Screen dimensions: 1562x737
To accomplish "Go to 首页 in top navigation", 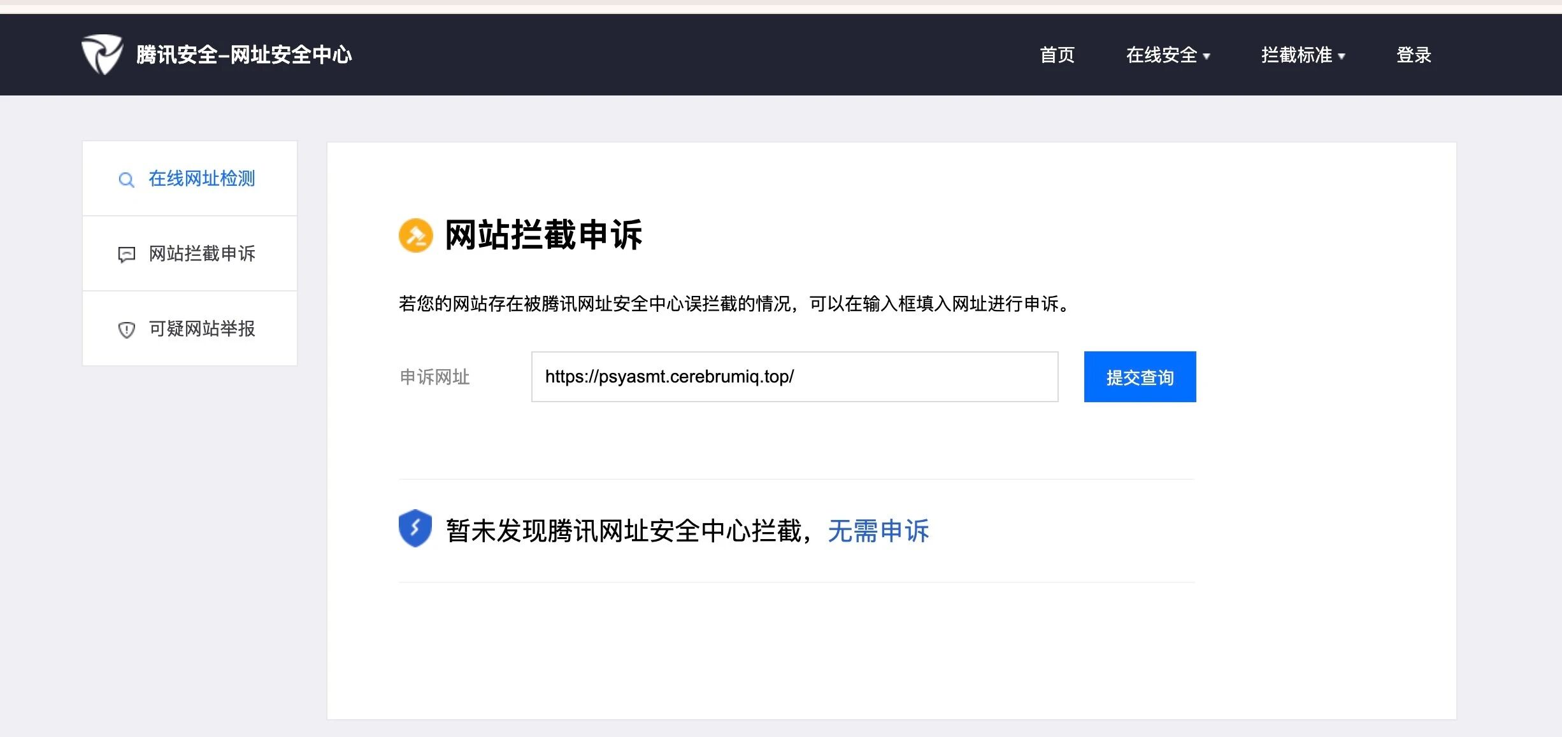I will point(1057,55).
